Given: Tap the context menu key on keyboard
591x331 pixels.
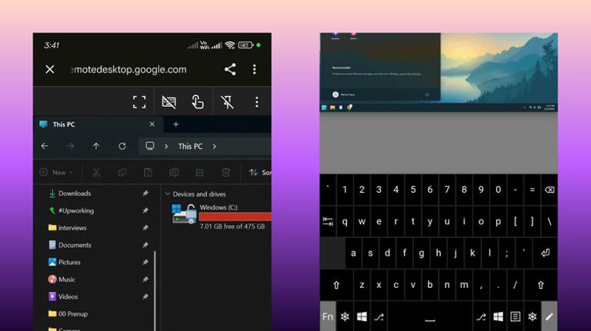Looking at the screenshot, I should 515,316.
